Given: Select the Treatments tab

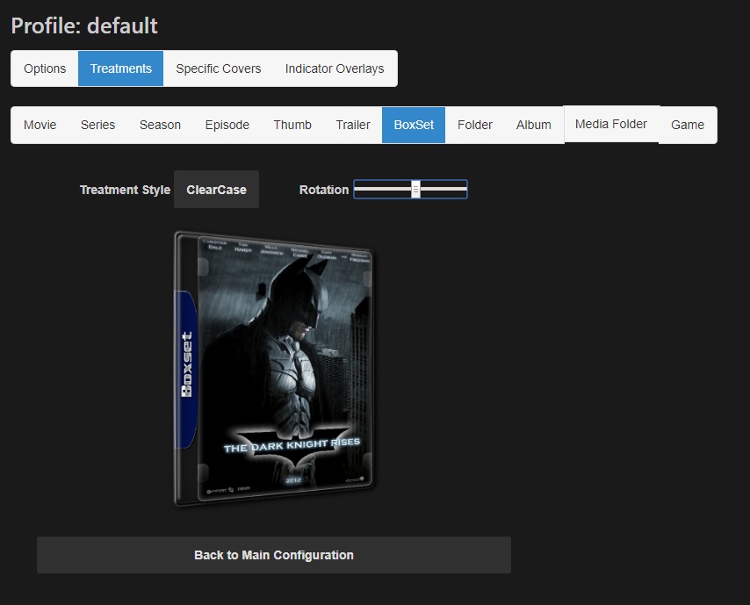Looking at the screenshot, I should [120, 68].
